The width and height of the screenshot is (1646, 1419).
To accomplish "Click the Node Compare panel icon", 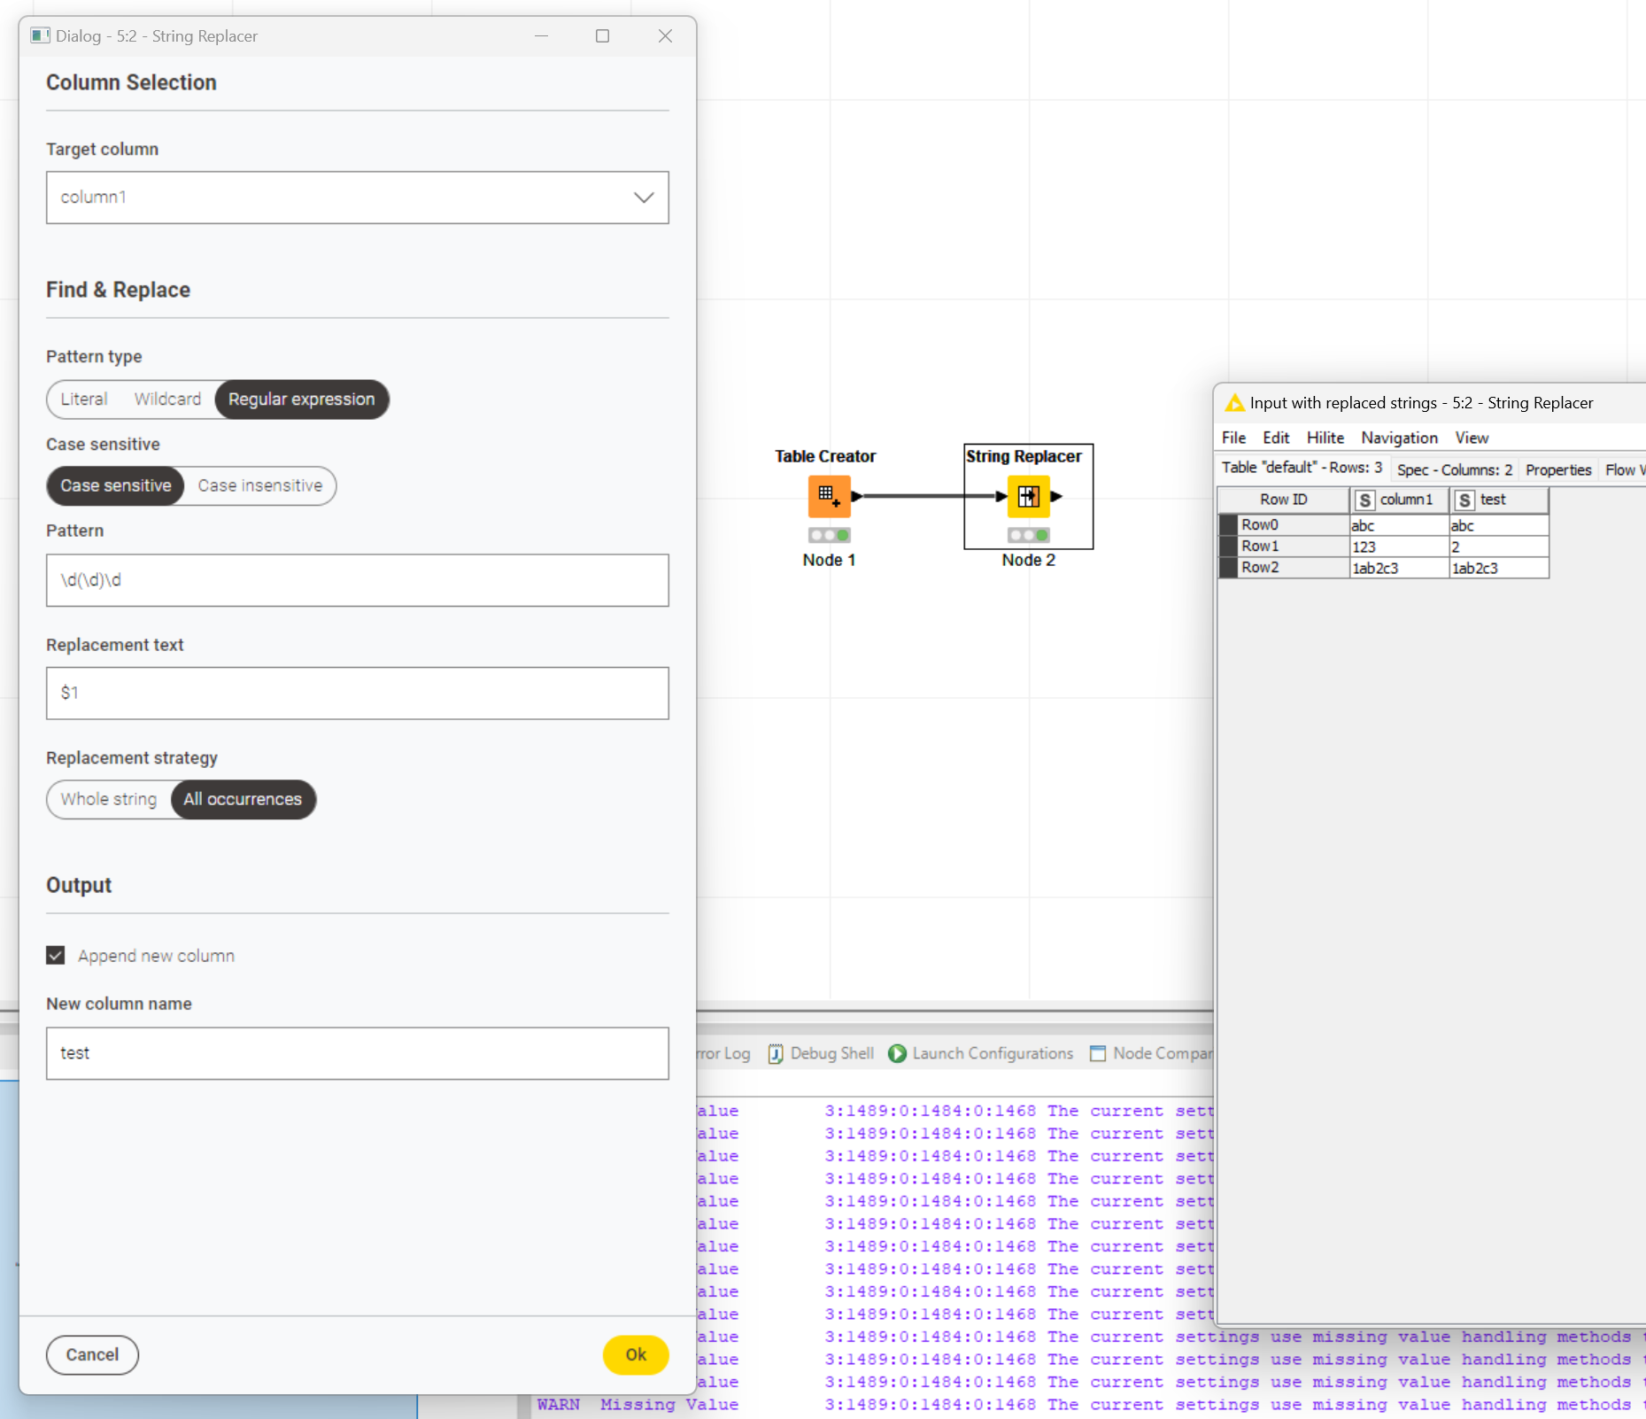I will [x=1098, y=1053].
